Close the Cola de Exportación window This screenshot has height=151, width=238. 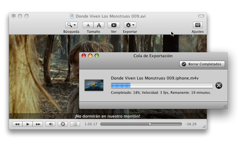click(84, 56)
